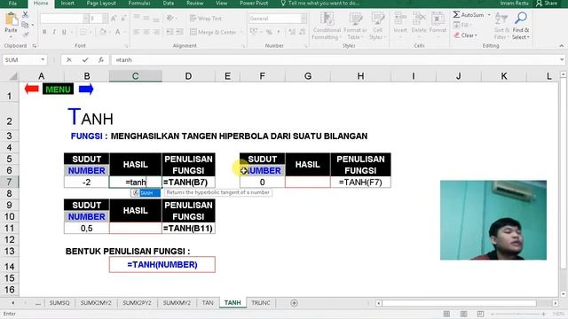Click the blue right arrow icon
568x319 pixels.
86,89
